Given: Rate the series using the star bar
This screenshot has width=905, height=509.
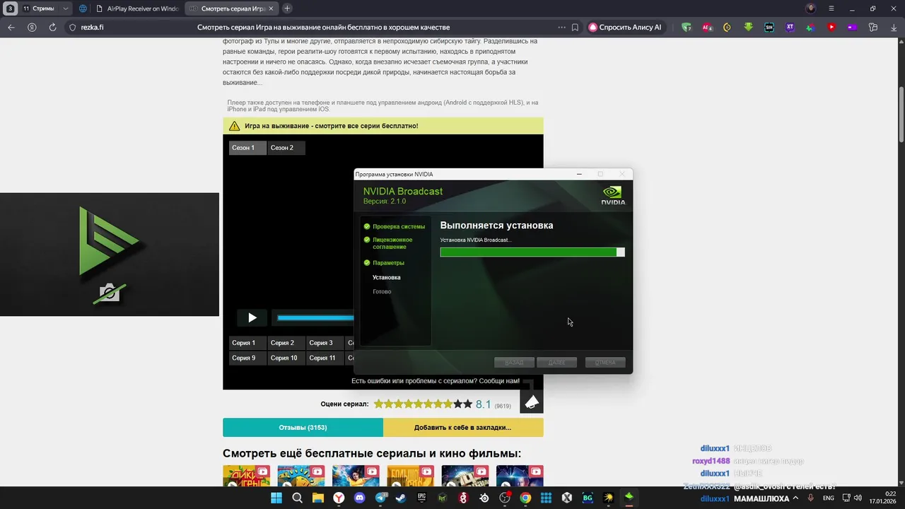Looking at the screenshot, I should 423,404.
